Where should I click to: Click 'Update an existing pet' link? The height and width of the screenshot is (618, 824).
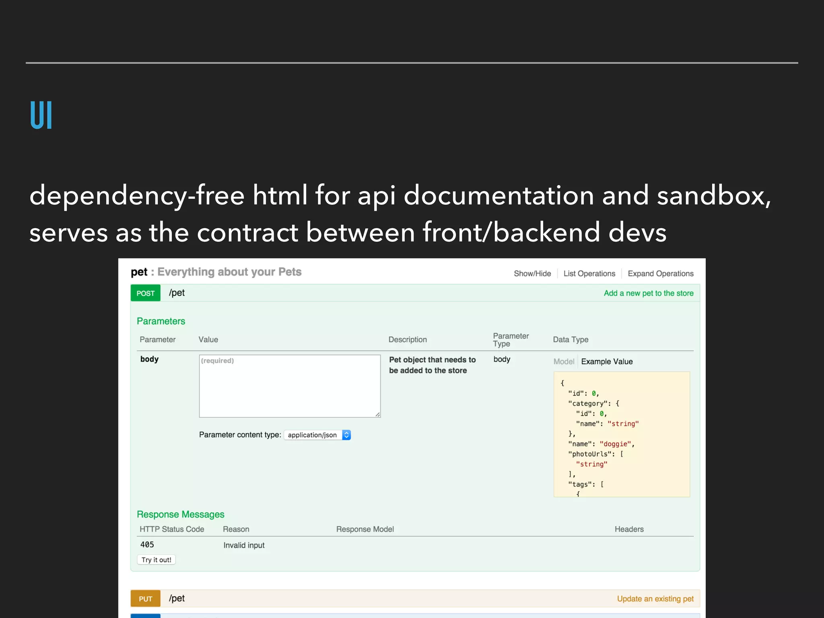(x=655, y=599)
